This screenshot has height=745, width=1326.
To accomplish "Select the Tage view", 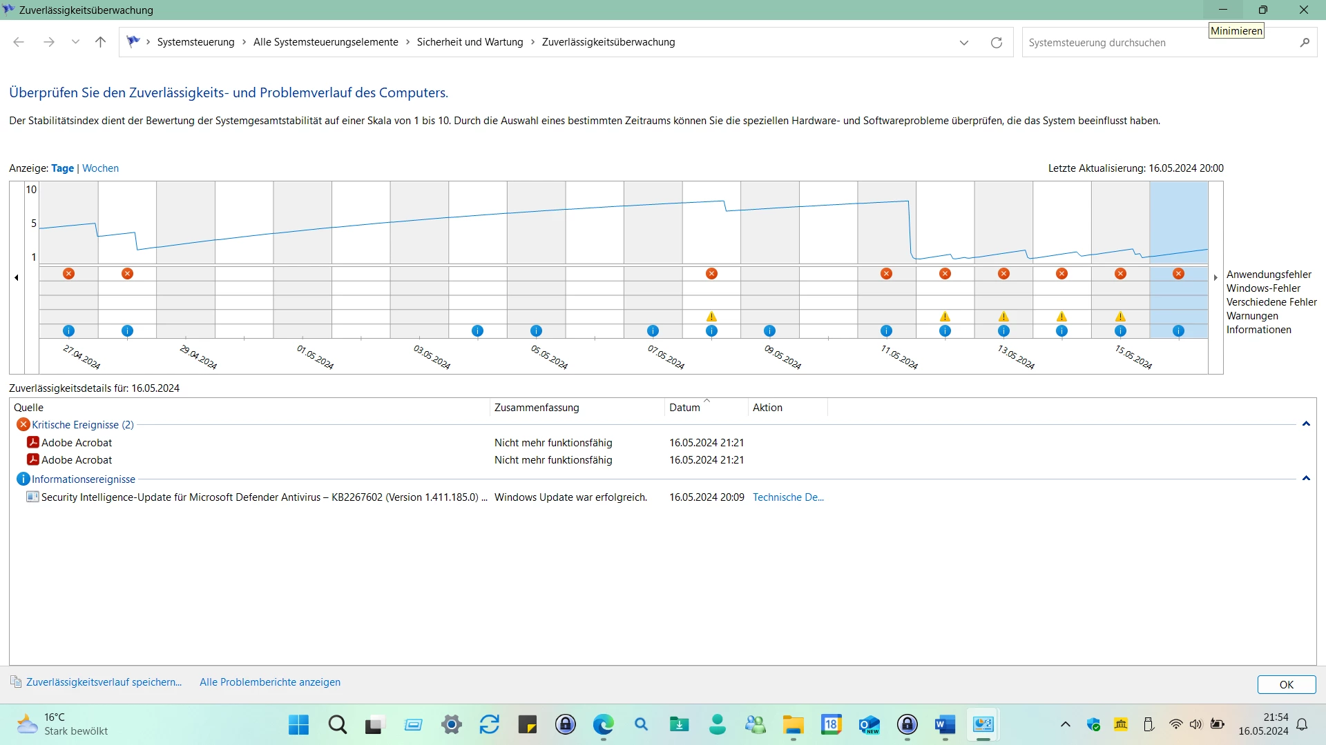I will click(62, 168).
